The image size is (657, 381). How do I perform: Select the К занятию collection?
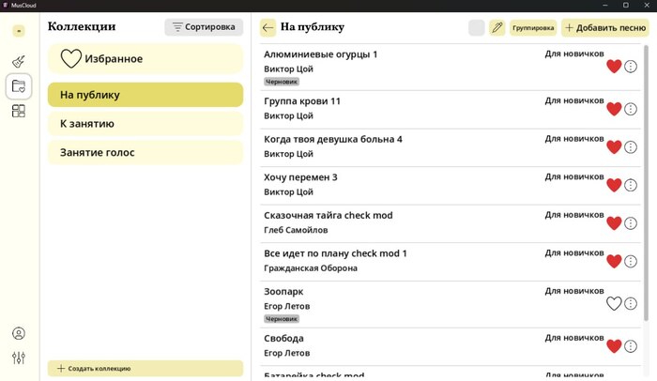(x=145, y=124)
